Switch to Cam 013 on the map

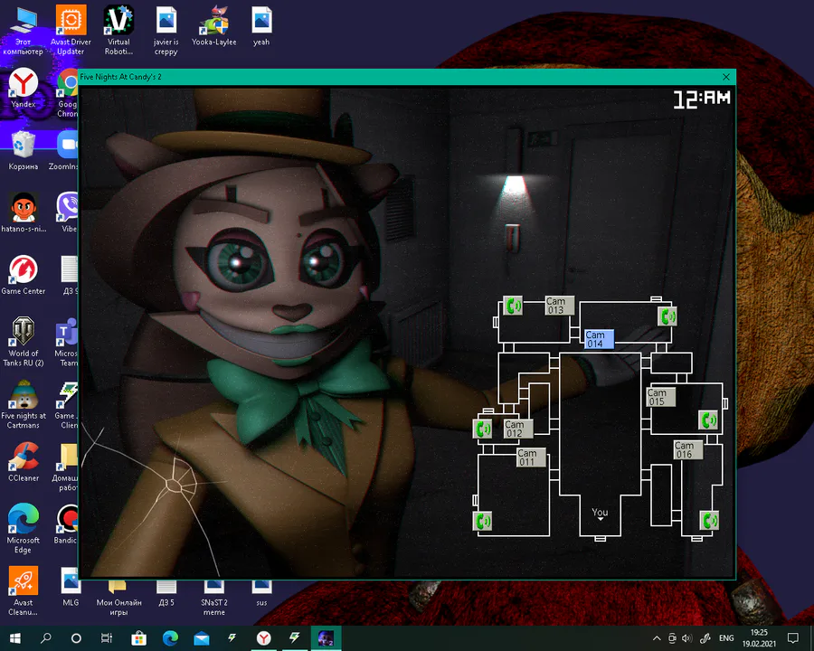(560, 306)
